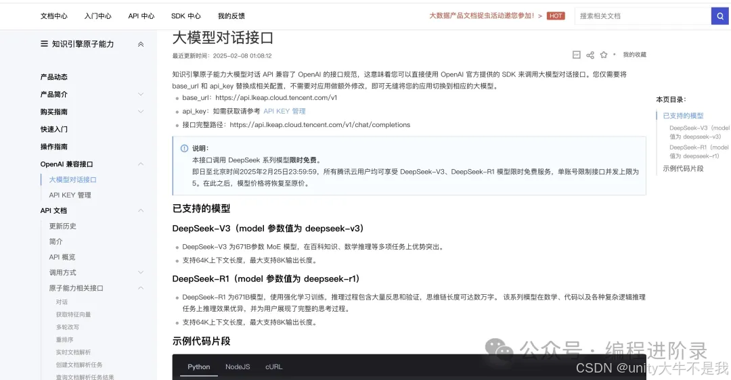Click 最近更新时间 2025-02-08 timestamp
Image resolution: width=731 pixels, height=380 pixels.
pos(222,56)
